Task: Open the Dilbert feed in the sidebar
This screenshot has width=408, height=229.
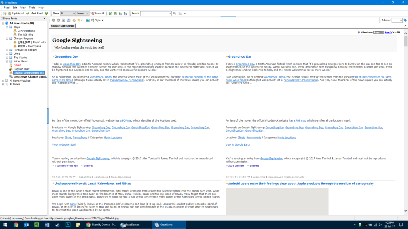Action: [18, 65]
